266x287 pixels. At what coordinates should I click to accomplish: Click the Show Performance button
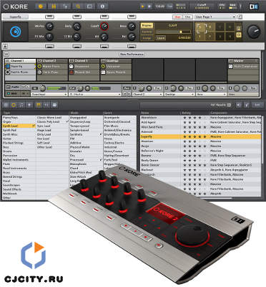[132, 55]
